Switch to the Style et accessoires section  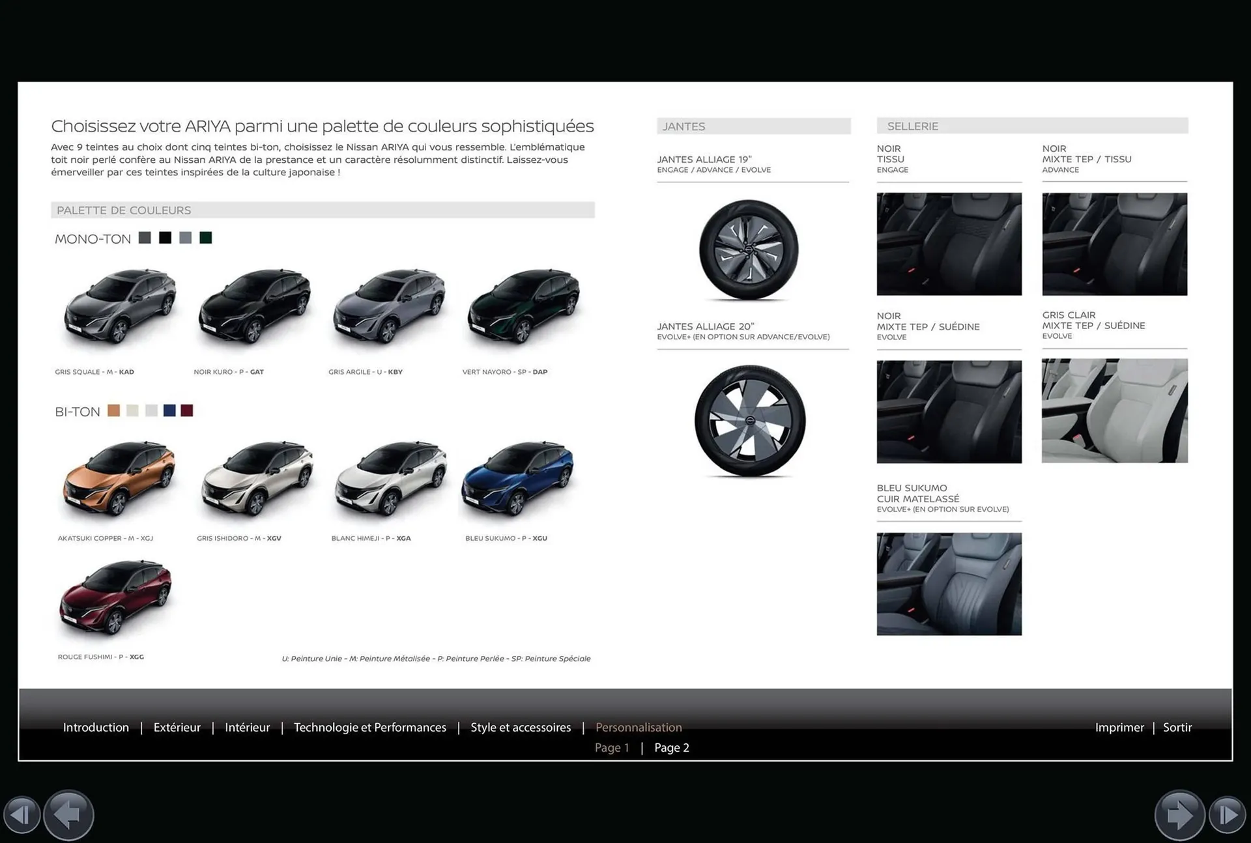click(x=521, y=727)
